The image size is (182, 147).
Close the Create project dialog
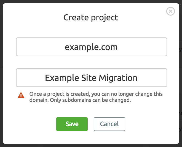[x=171, y=11]
